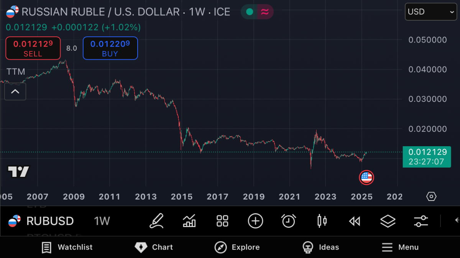This screenshot has width=460, height=258.
Task: Switch to the Watchlist tab
Action: (x=67, y=247)
